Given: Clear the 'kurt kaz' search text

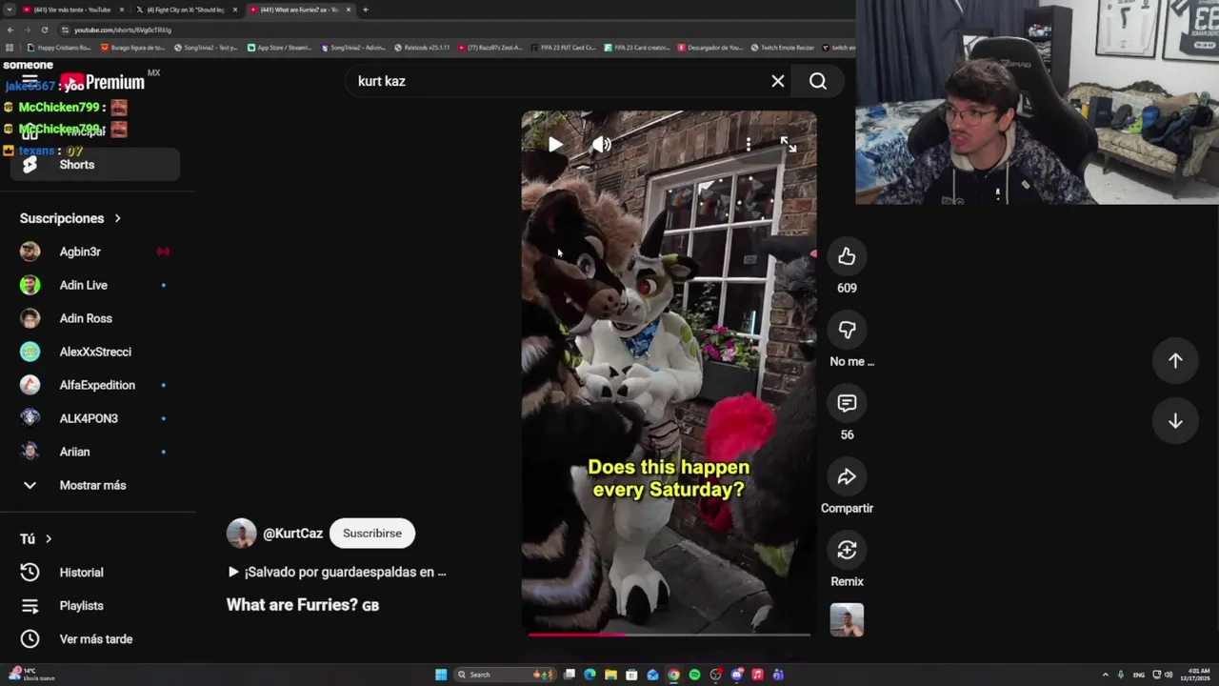Looking at the screenshot, I should coord(778,81).
